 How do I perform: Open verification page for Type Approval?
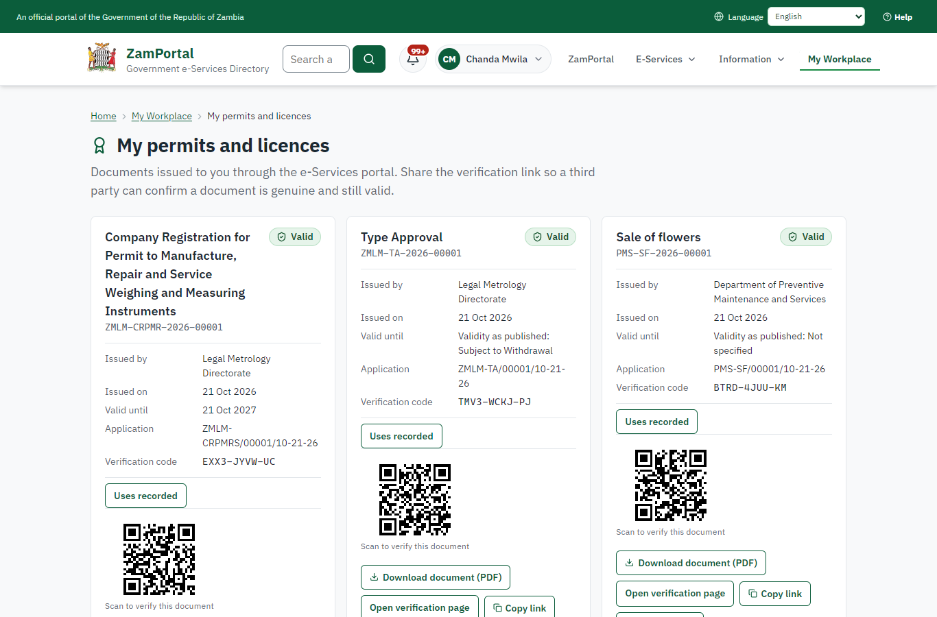(x=420, y=607)
